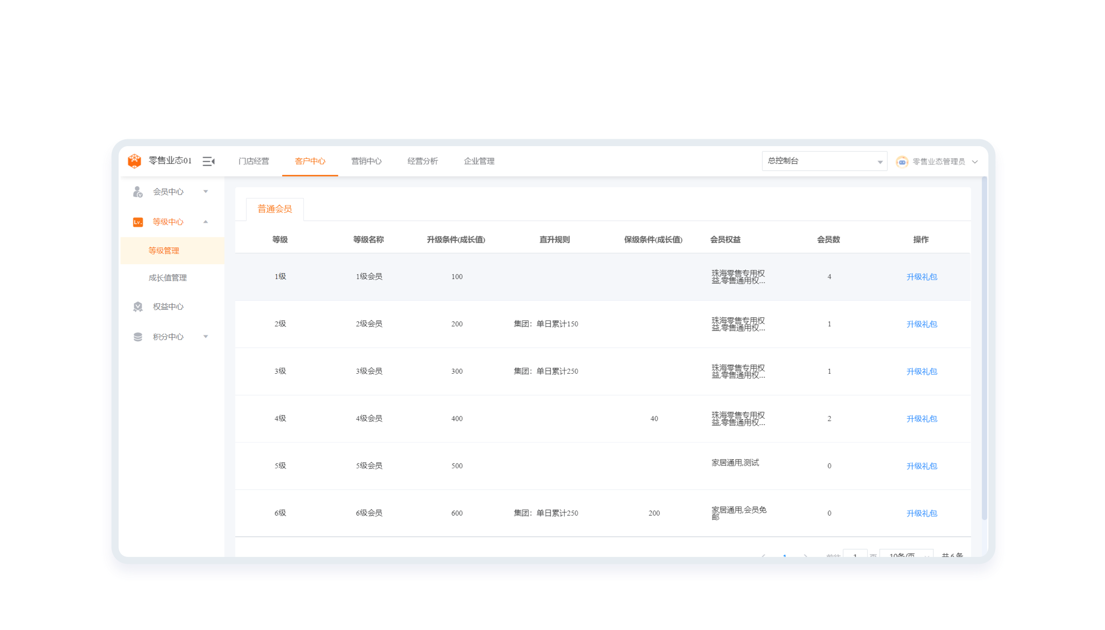
Task: Click the 直升规则 column header
Action: coord(554,239)
